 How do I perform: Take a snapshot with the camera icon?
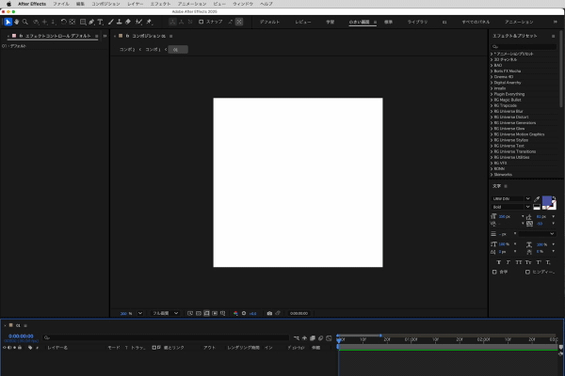point(269,313)
